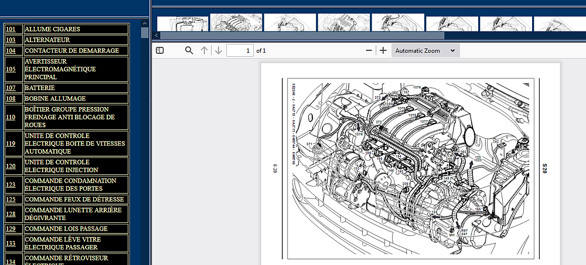The height and width of the screenshot is (265, 586).
Task: Click the ALTERNATEUR text cell
Action: pos(76,40)
